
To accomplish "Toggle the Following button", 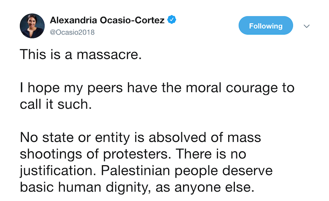I will point(266,26).
